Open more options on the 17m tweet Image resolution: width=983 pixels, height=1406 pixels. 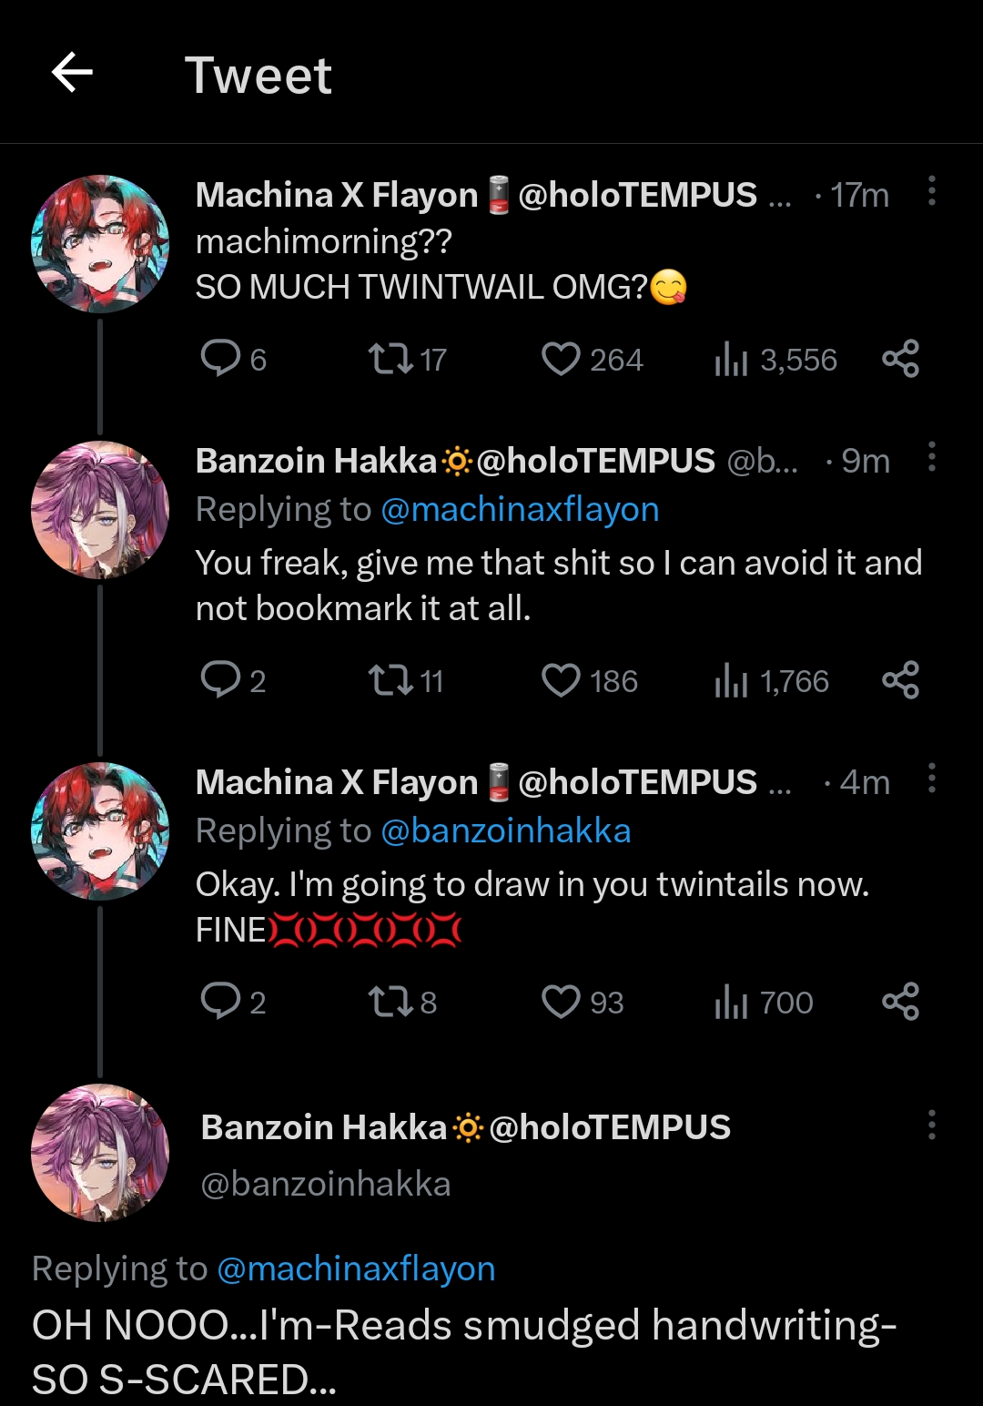(931, 191)
